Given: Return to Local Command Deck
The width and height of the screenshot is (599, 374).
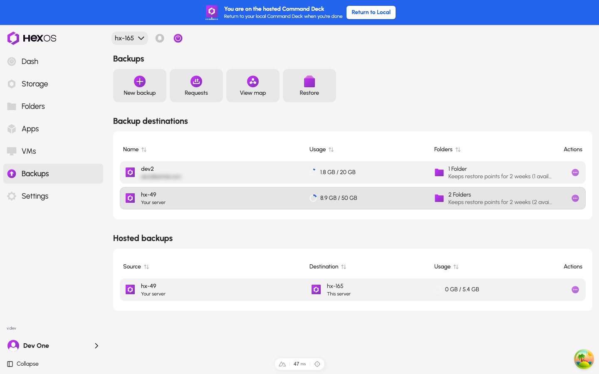Looking at the screenshot, I should 371,12.
